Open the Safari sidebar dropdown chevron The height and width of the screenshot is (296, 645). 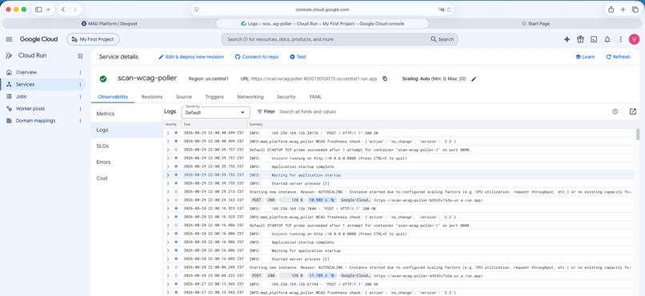pyautogui.click(x=49, y=10)
